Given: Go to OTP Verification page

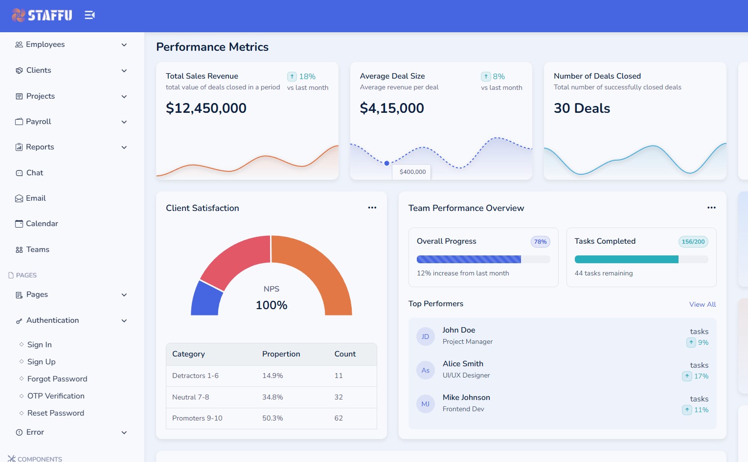Looking at the screenshot, I should tap(56, 396).
